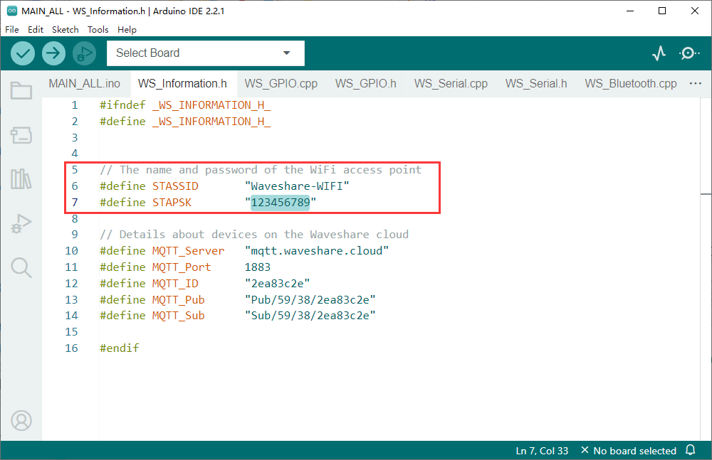Click the Upload arrow button
This screenshot has height=460, width=712.
tap(53, 53)
